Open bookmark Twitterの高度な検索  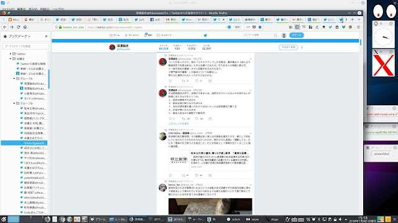click(x=31, y=64)
